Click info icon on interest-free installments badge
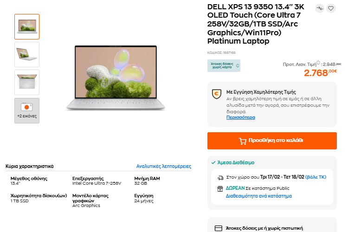348x232 pixels. click(238, 65)
